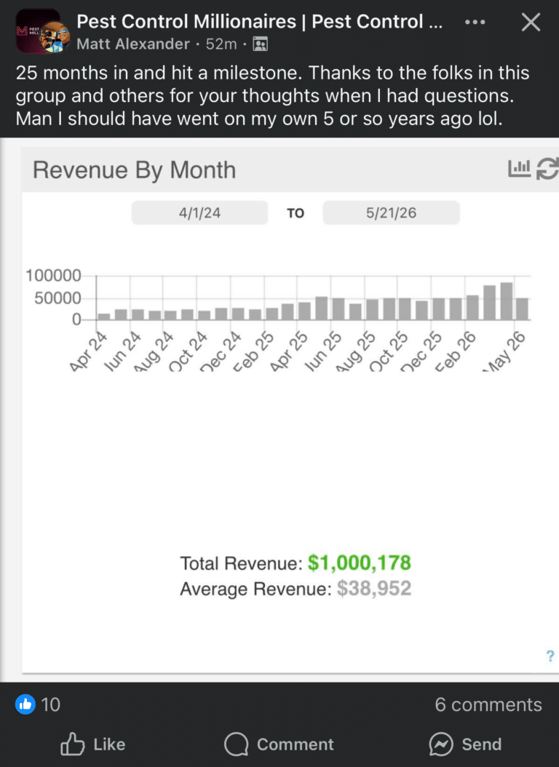The width and height of the screenshot is (559, 767).
Task: Tap the Comment button
Action: [279, 744]
